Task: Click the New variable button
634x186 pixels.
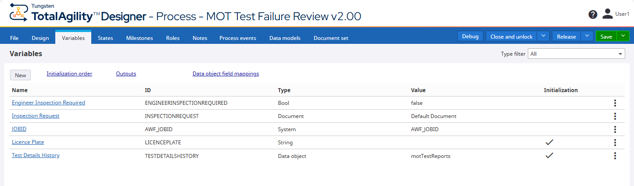Action: (21, 75)
